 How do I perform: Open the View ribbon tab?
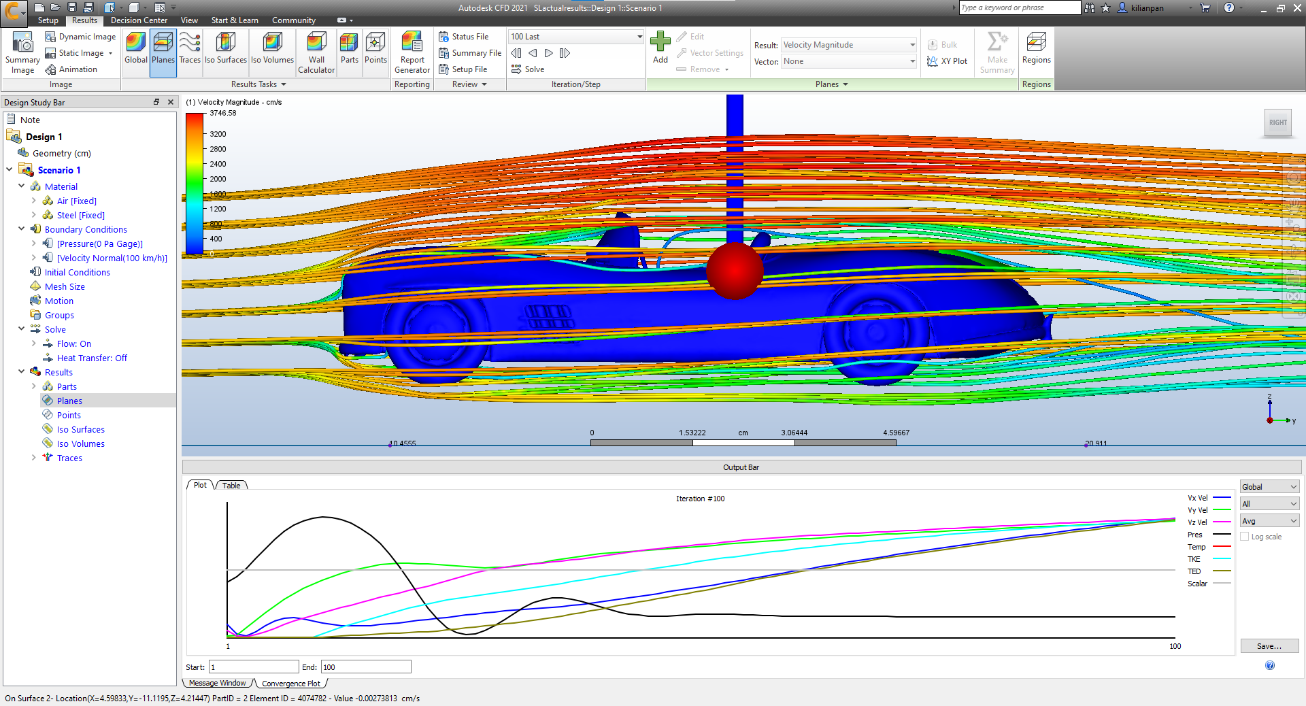[x=189, y=20]
